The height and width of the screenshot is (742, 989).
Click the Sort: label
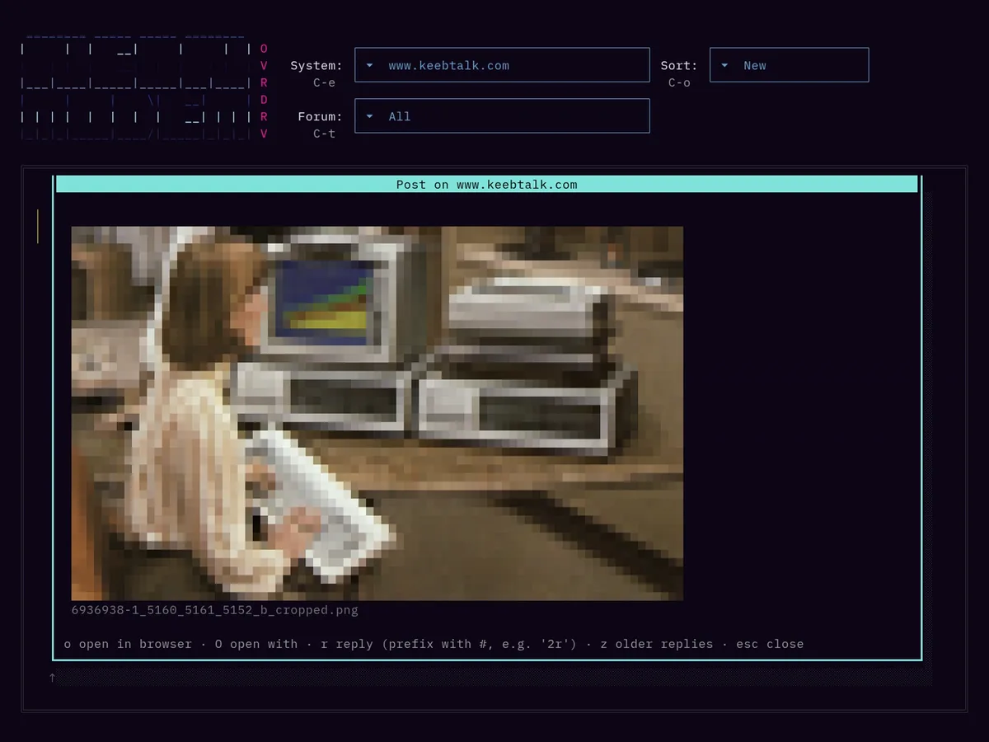(x=679, y=66)
